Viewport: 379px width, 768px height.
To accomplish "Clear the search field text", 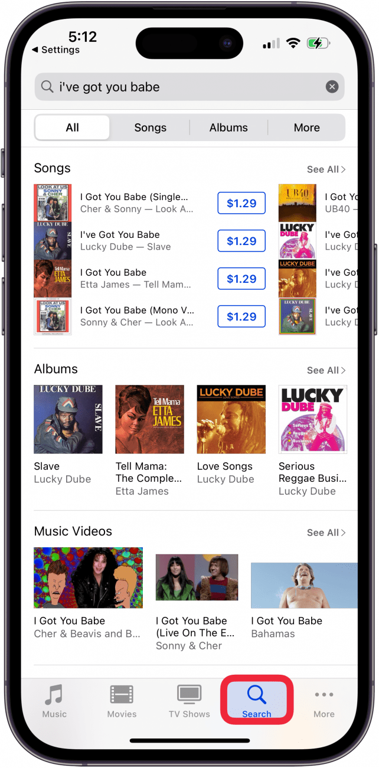I will point(332,87).
